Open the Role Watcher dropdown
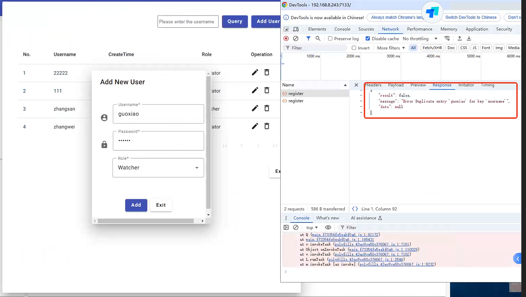The height and width of the screenshot is (297, 526). point(158,168)
